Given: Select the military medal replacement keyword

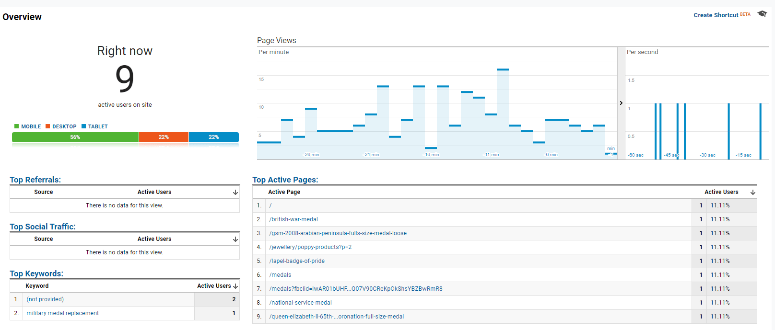Looking at the screenshot, I should (63, 313).
